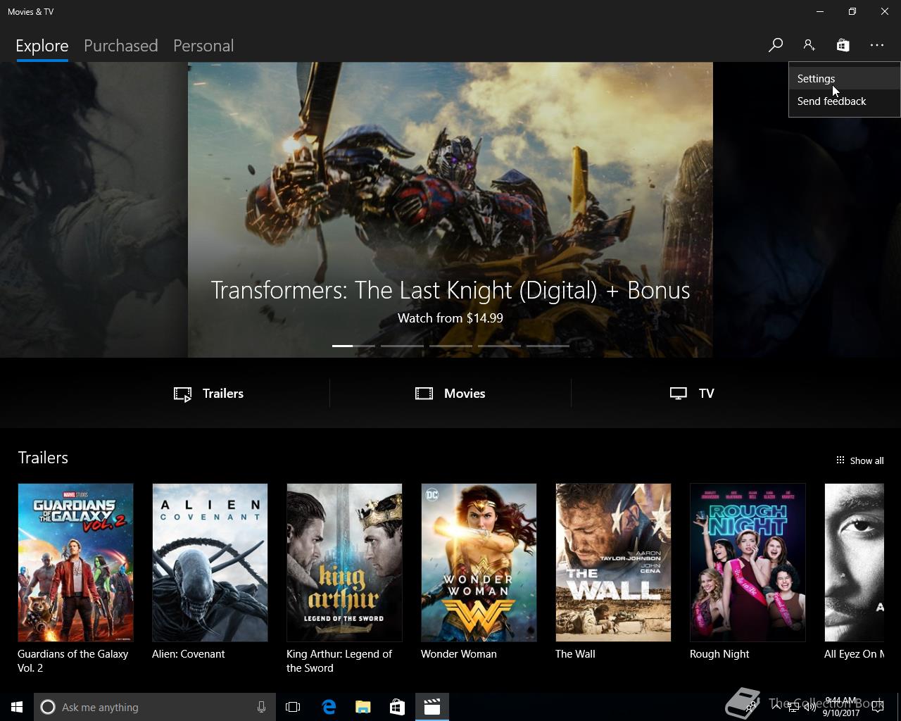Click the next banner slide on right

click(807, 210)
